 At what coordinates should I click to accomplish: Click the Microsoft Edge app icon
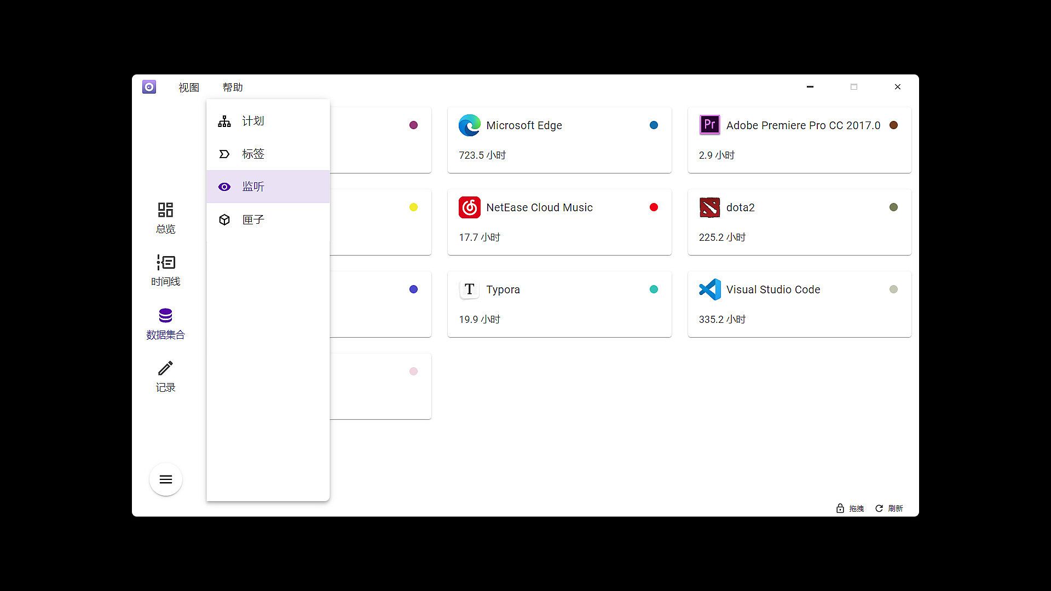[469, 125]
